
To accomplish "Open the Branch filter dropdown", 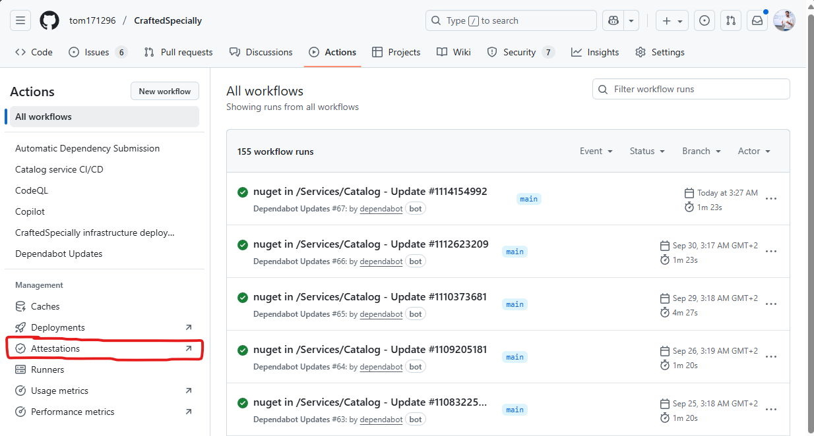I will point(700,151).
